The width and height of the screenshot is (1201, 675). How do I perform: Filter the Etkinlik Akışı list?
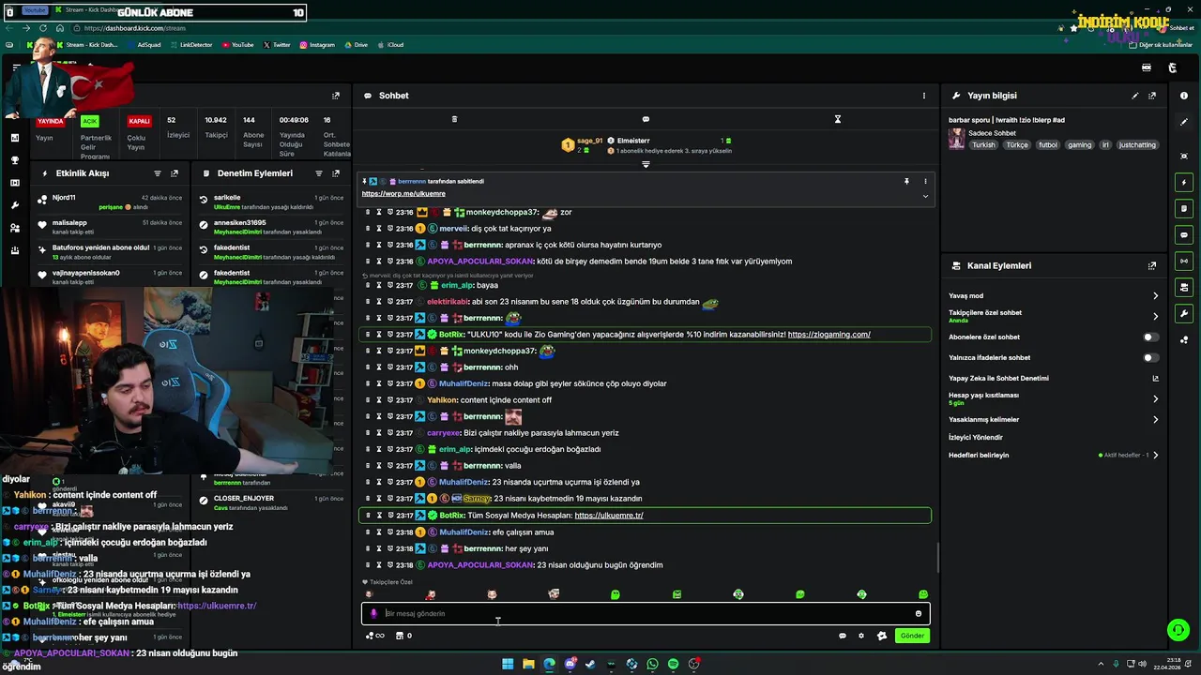[157, 173]
